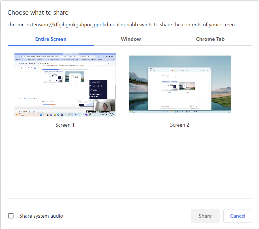Viewport: 259px width, 229px height.
Task: Click the webcam face preview in Screen 1
Action: pyautogui.click(x=104, y=105)
